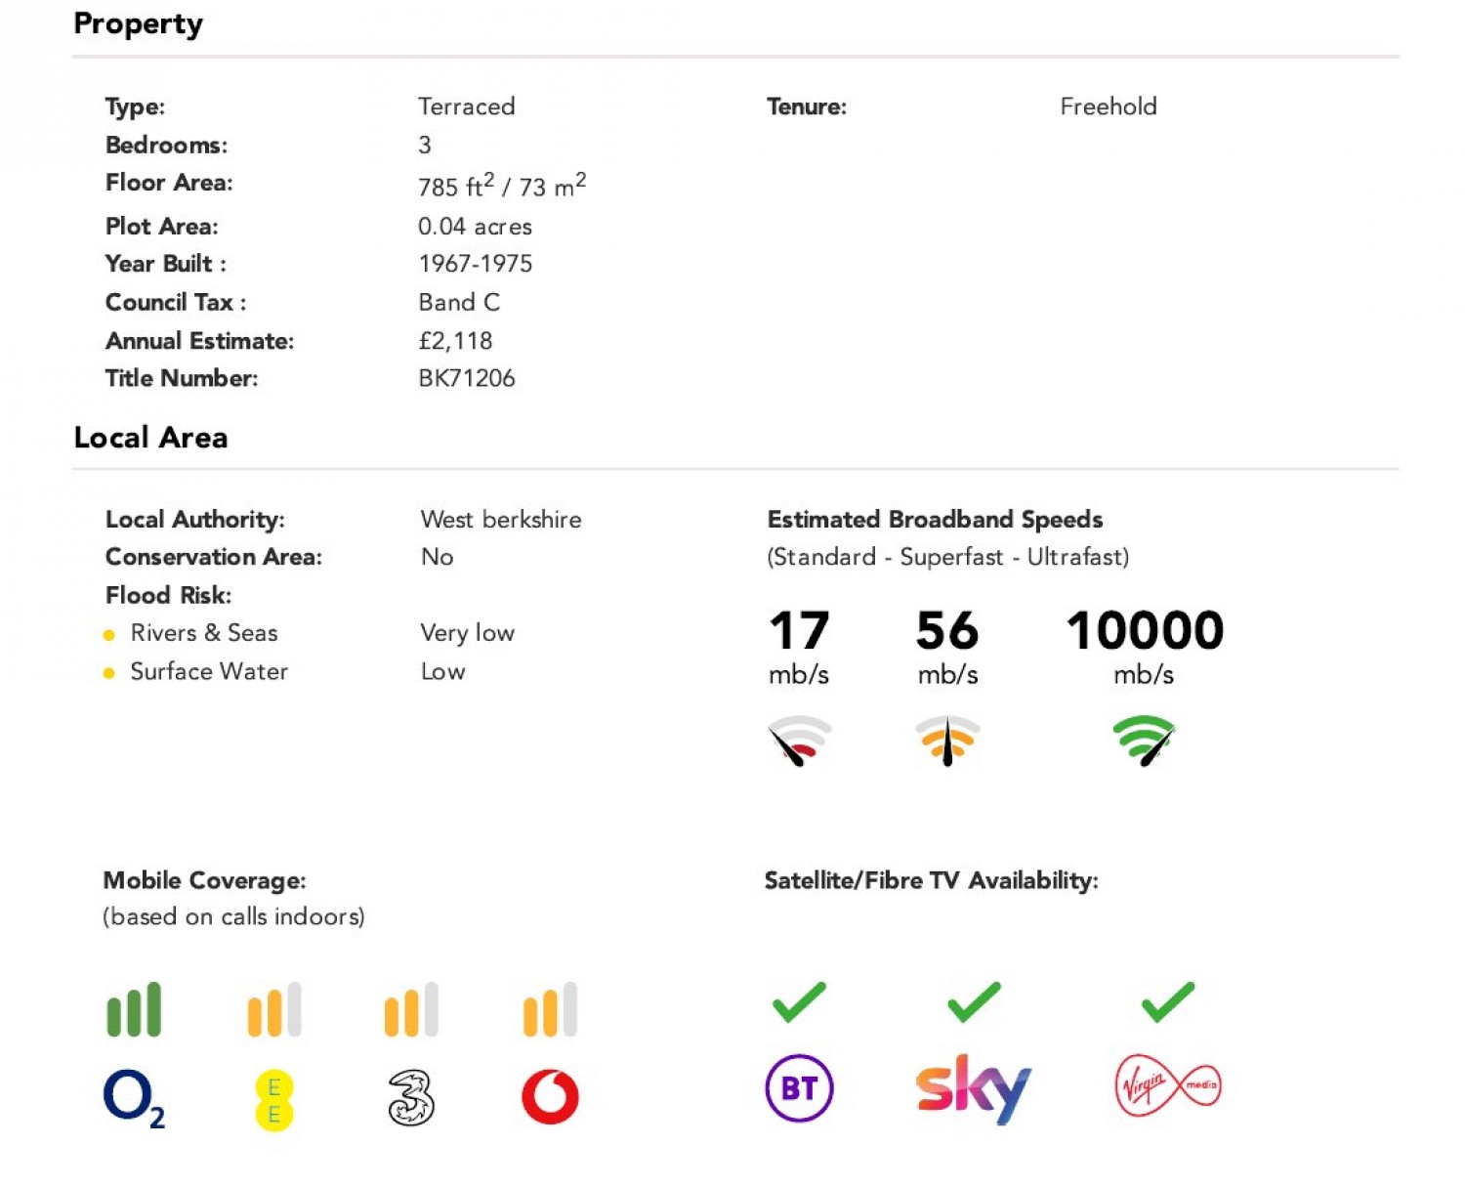Image resolution: width=1465 pixels, height=1187 pixels.
Task: Click the green checkmark above Virgin Media
Action: [1167, 1001]
